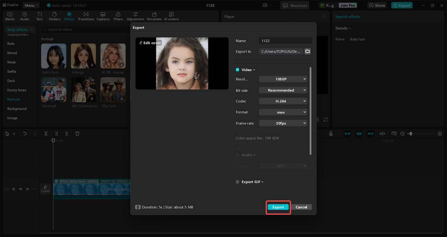447x237 pixels.
Task: Click the timeline zoom in icon
Action: (x=440, y=133)
